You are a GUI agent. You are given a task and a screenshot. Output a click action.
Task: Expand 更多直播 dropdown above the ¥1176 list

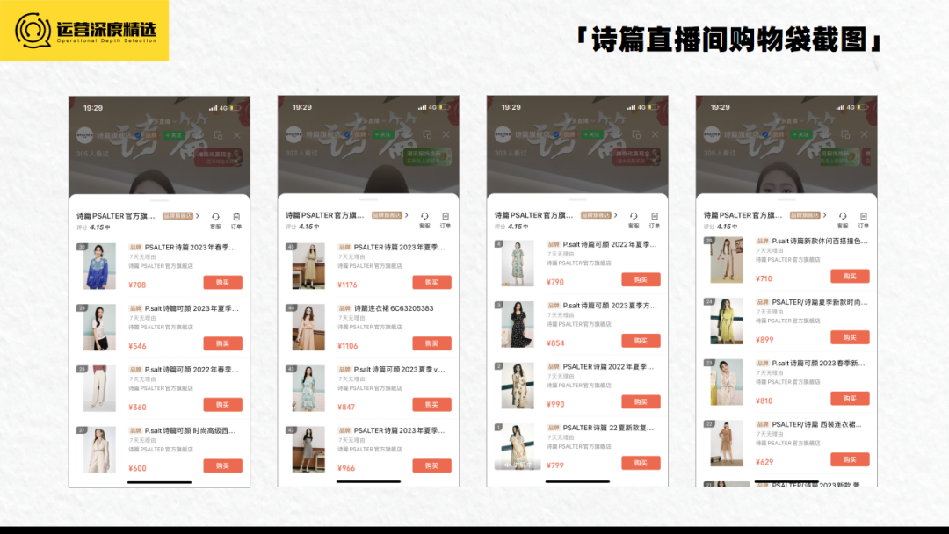point(369,122)
